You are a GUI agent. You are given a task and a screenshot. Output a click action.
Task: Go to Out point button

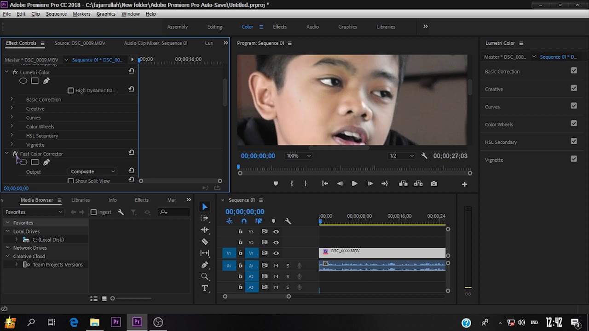click(x=385, y=183)
